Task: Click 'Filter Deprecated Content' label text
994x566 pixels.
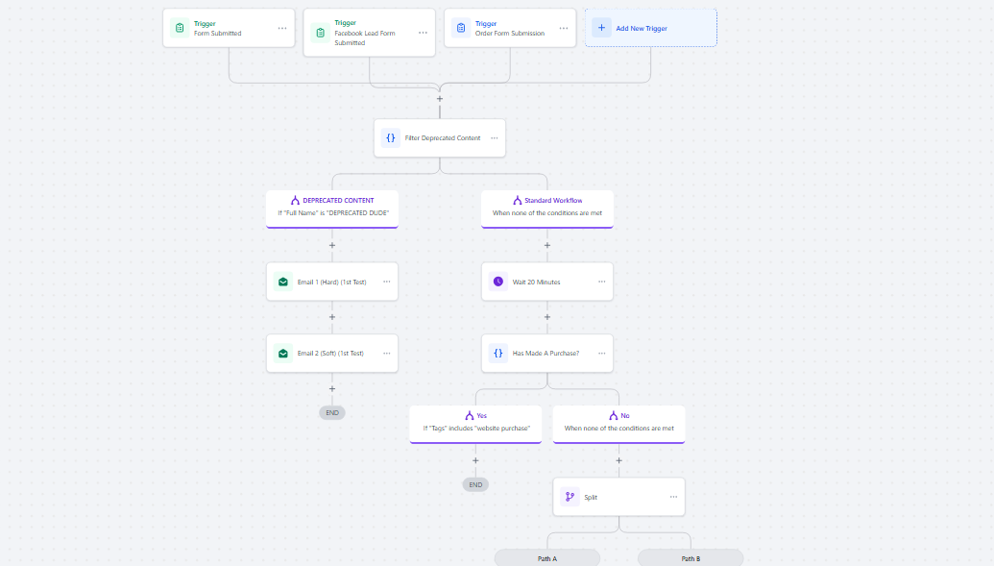Action: coord(443,138)
